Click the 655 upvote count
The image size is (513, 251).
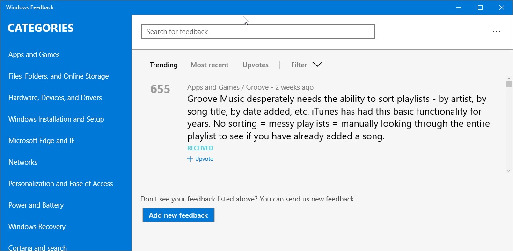[160, 89]
